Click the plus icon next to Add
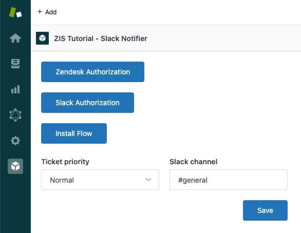The image size is (301, 233). click(40, 12)
